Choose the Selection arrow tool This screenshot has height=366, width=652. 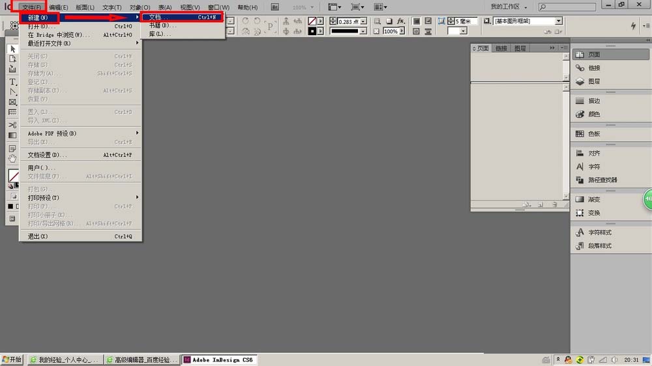12,49
